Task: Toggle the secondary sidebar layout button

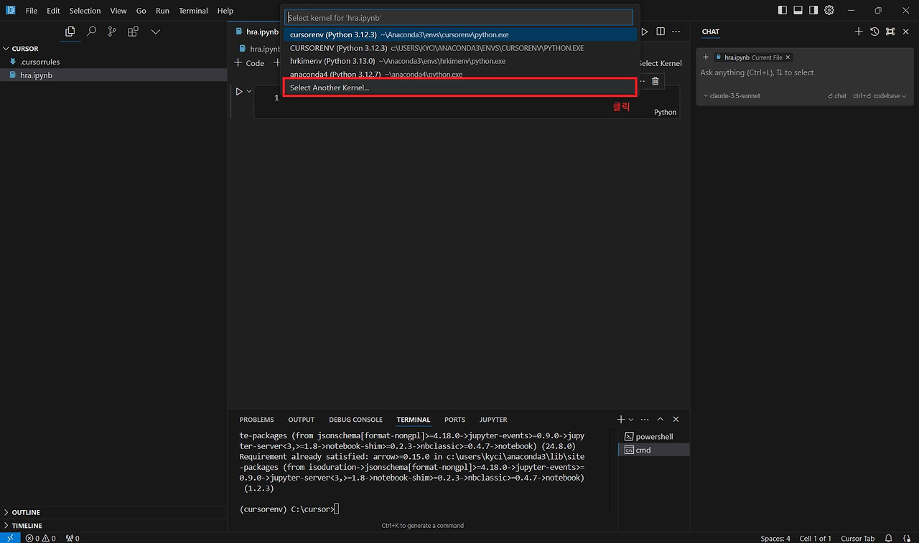Action: pyautogui.click(x=813, y=10)
